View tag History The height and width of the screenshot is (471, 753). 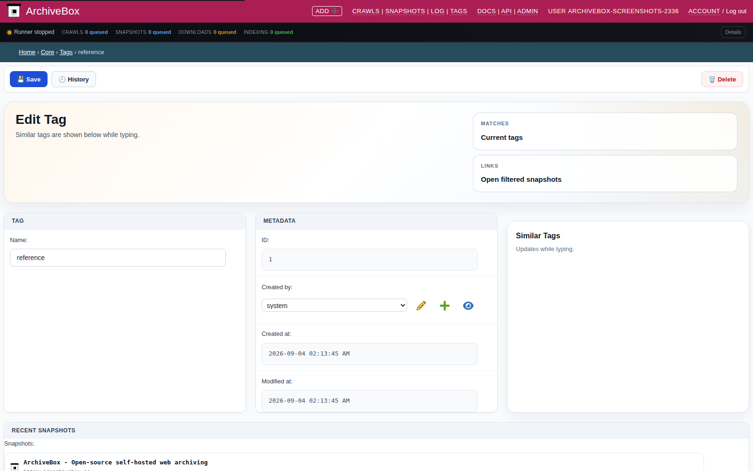click(x=73, y=79)
